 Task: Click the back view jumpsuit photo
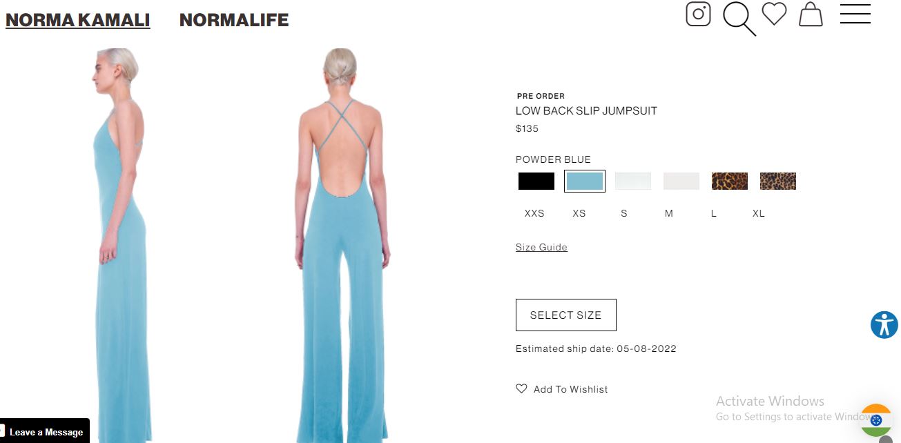342,245
